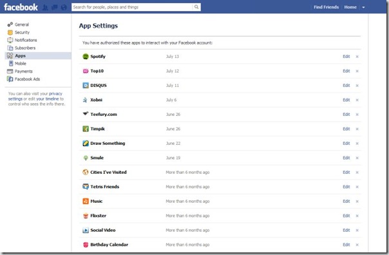The image size is (389, 255).
Task: Click the Flixster app name
Action: [x=99, y=216]
